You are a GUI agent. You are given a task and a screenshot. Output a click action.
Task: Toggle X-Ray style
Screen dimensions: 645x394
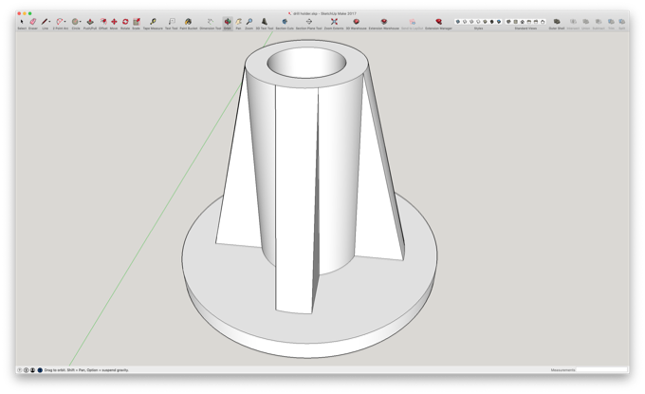458,22
